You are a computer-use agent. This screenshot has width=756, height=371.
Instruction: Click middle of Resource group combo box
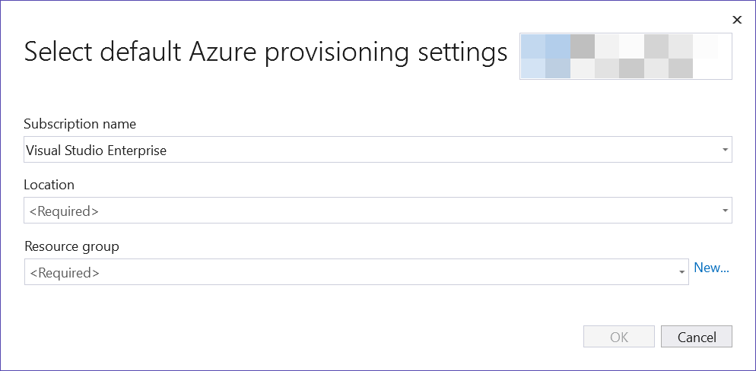[x=357, y=272]
